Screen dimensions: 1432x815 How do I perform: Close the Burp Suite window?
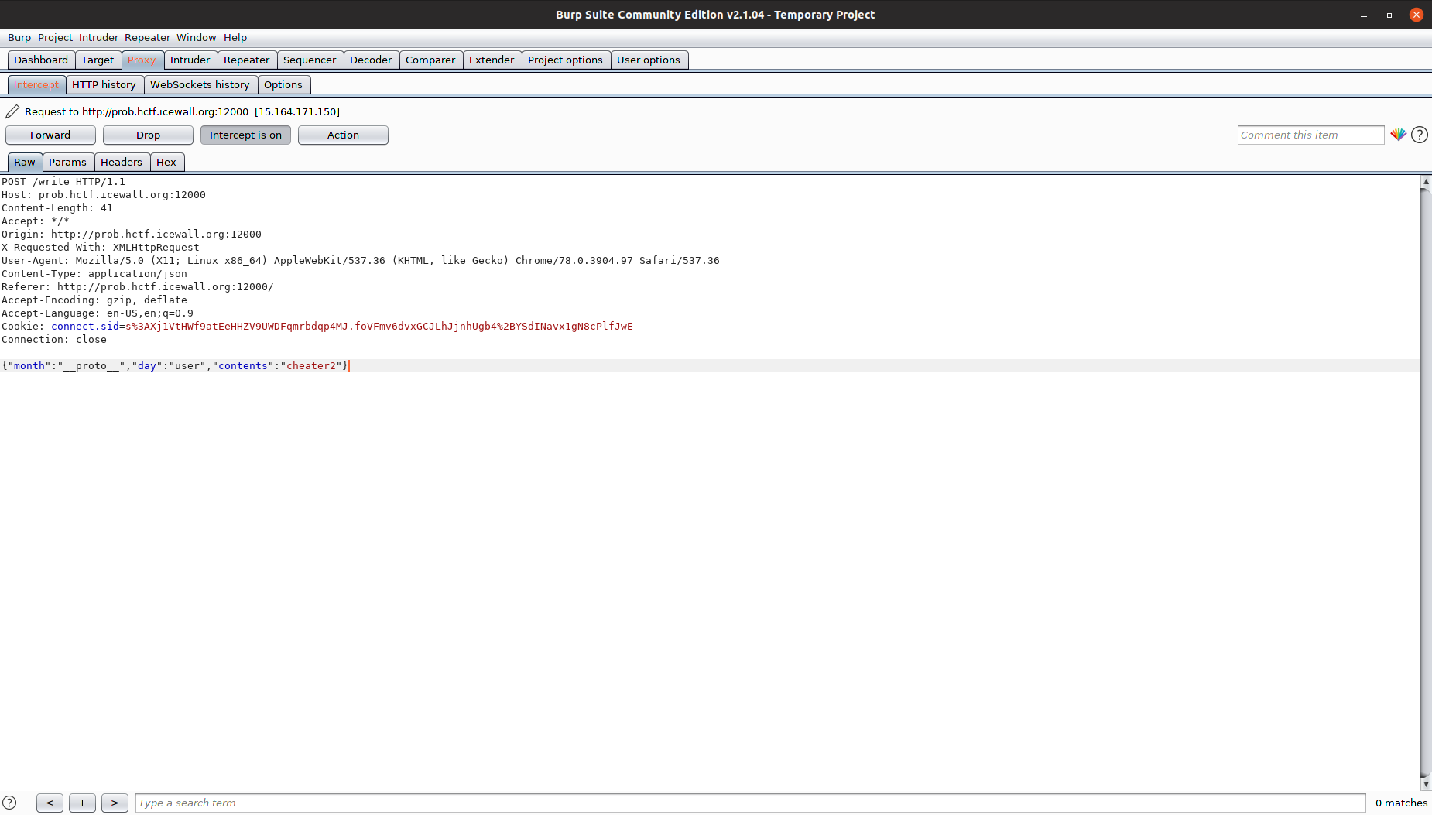click(x=1417, y=15)
